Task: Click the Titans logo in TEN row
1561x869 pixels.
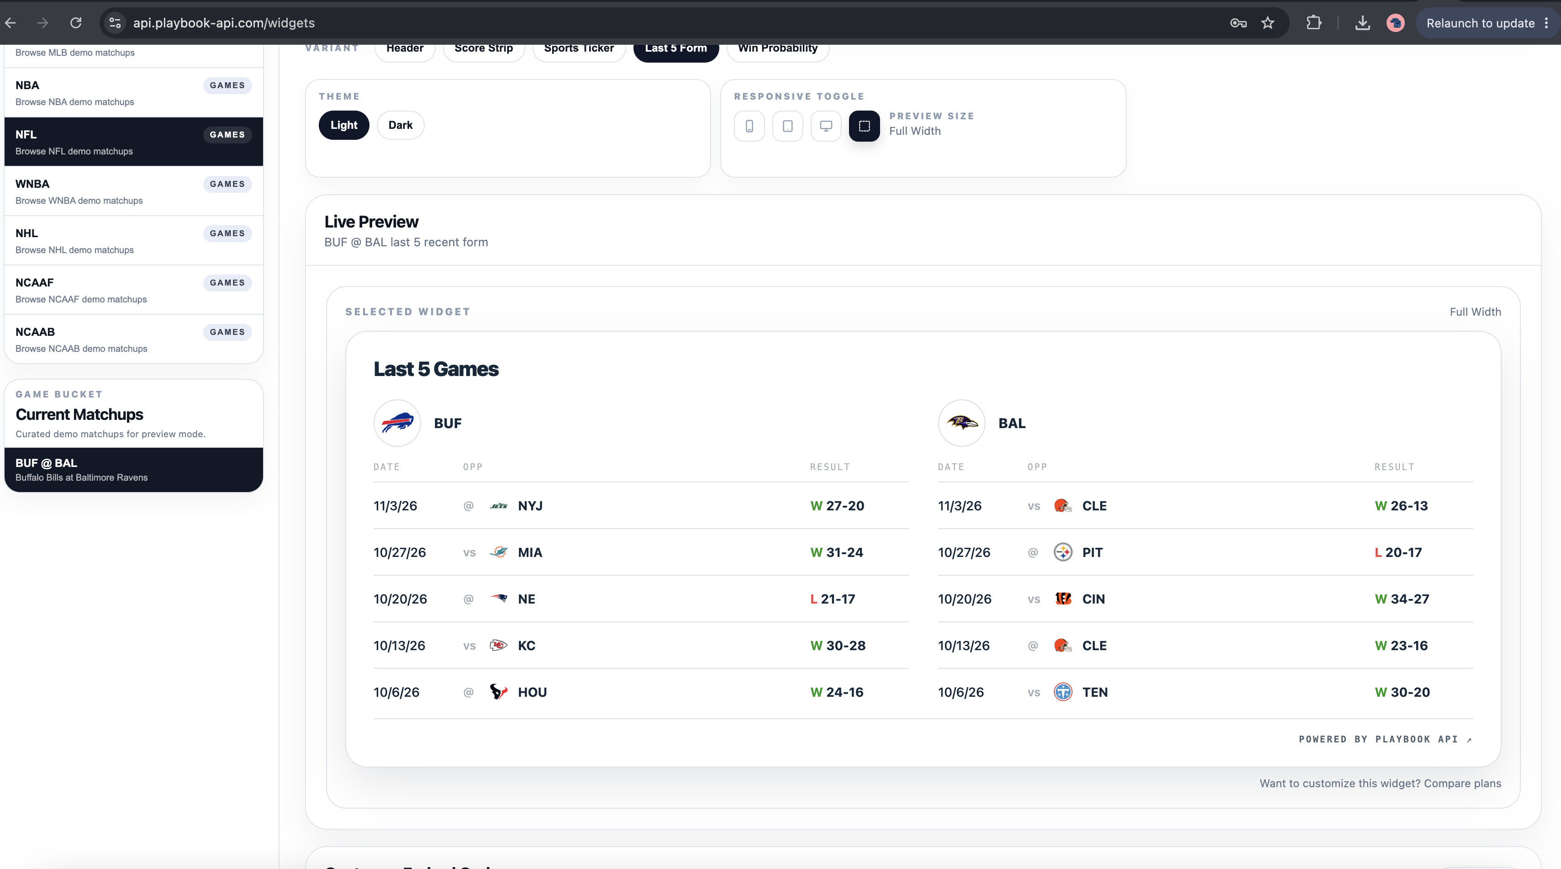Action: click(x=1063, y=692)
